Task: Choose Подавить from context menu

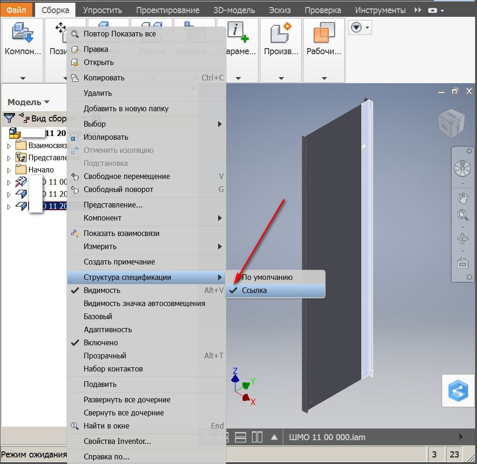Action: click(x=147, y=384)
